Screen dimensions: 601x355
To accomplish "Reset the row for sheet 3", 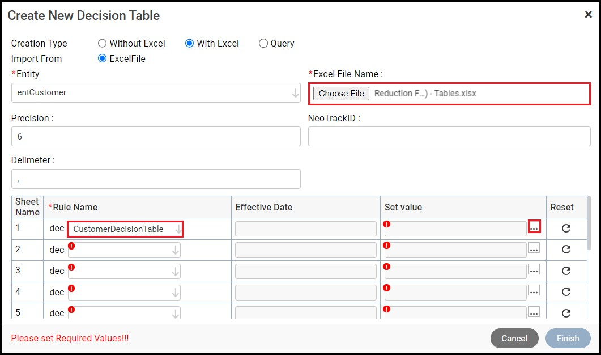I will (565, 271).
